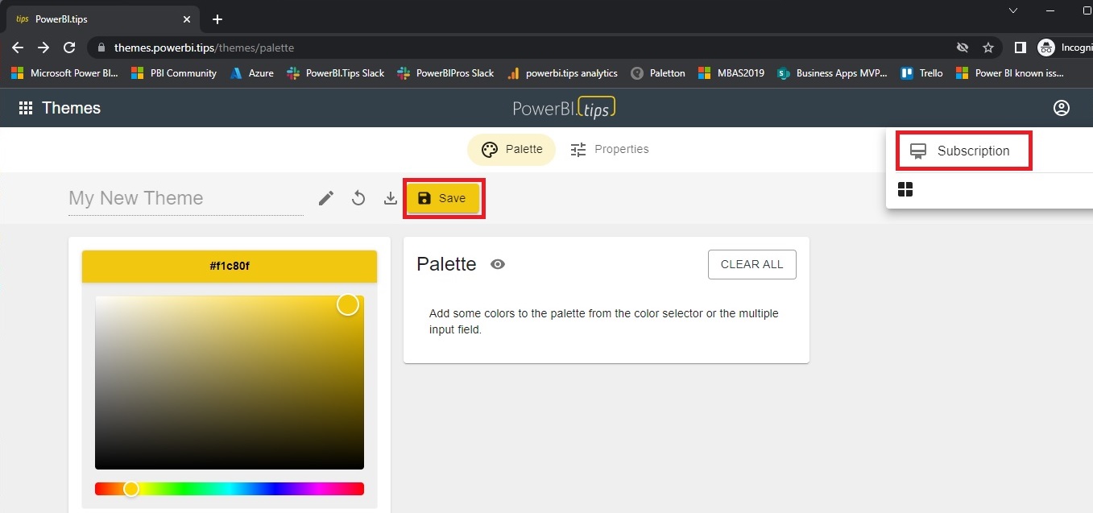The height and width of the screenshot is (513, 1093).
Task: Click the PowerBI.tips logo in header
Action: click(x=564, y=108)
